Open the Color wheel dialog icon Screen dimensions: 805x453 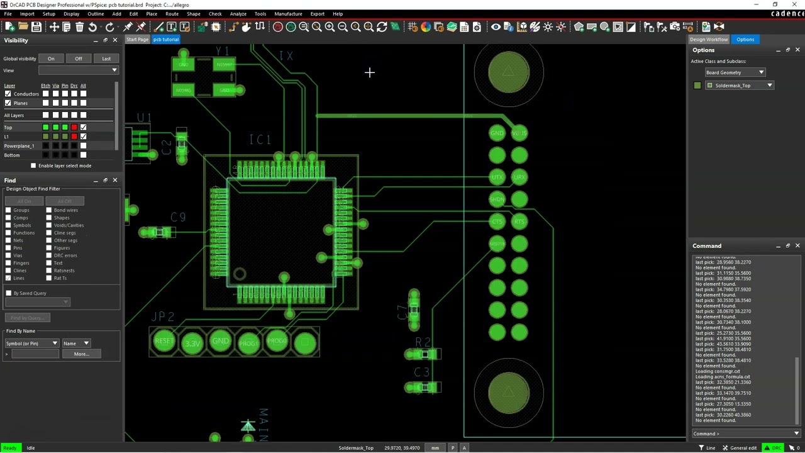[426, 27]
